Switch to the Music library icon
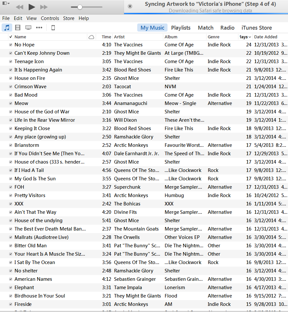 (7, 28)
